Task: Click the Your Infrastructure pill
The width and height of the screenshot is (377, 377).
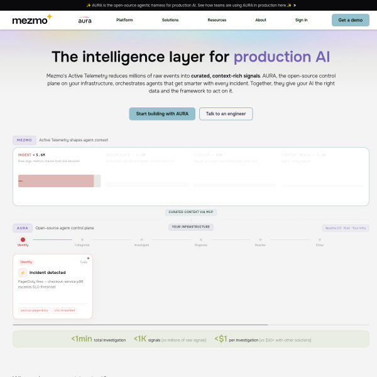Action: coord(191,227)
